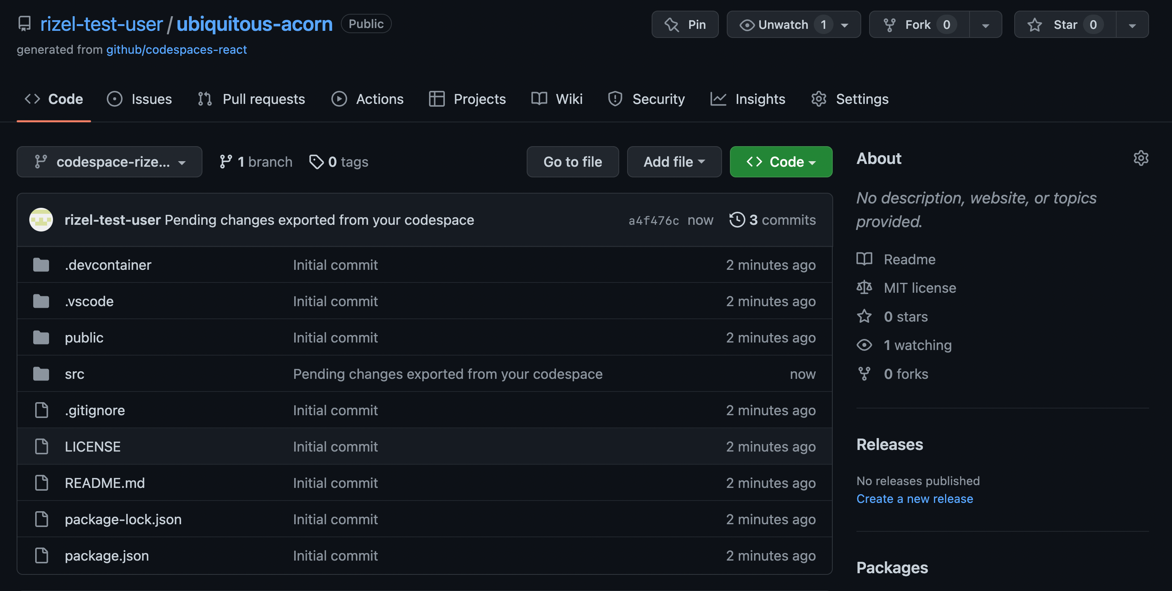Screen dimensions: 1172x591
Task: Click the LICENSE file icon
Action: pos(42,446)
